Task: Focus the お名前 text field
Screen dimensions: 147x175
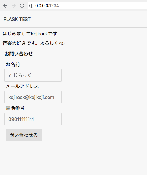Action: tap(33, 75)
